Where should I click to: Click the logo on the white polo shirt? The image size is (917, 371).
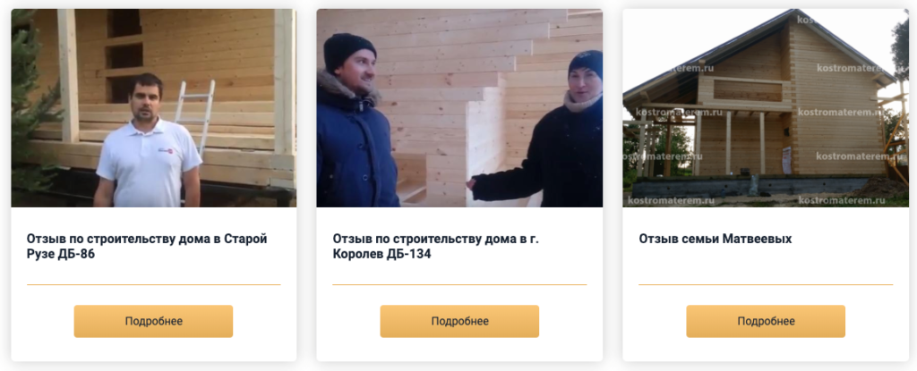(167, 152)
